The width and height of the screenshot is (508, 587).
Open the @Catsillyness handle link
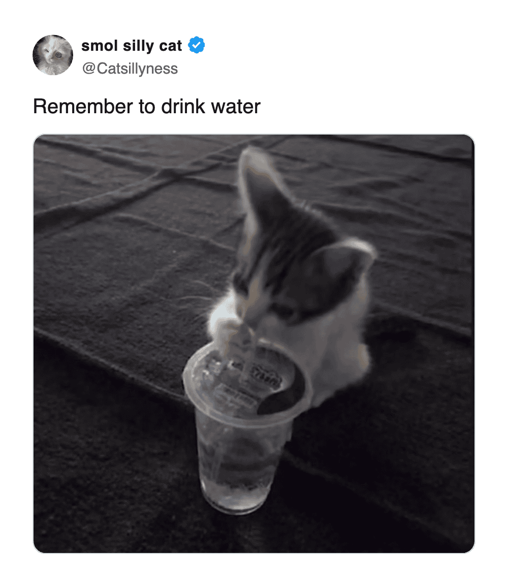tap(130, 68)
